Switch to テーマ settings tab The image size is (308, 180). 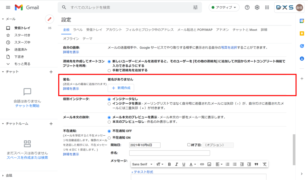click(88, 39)
